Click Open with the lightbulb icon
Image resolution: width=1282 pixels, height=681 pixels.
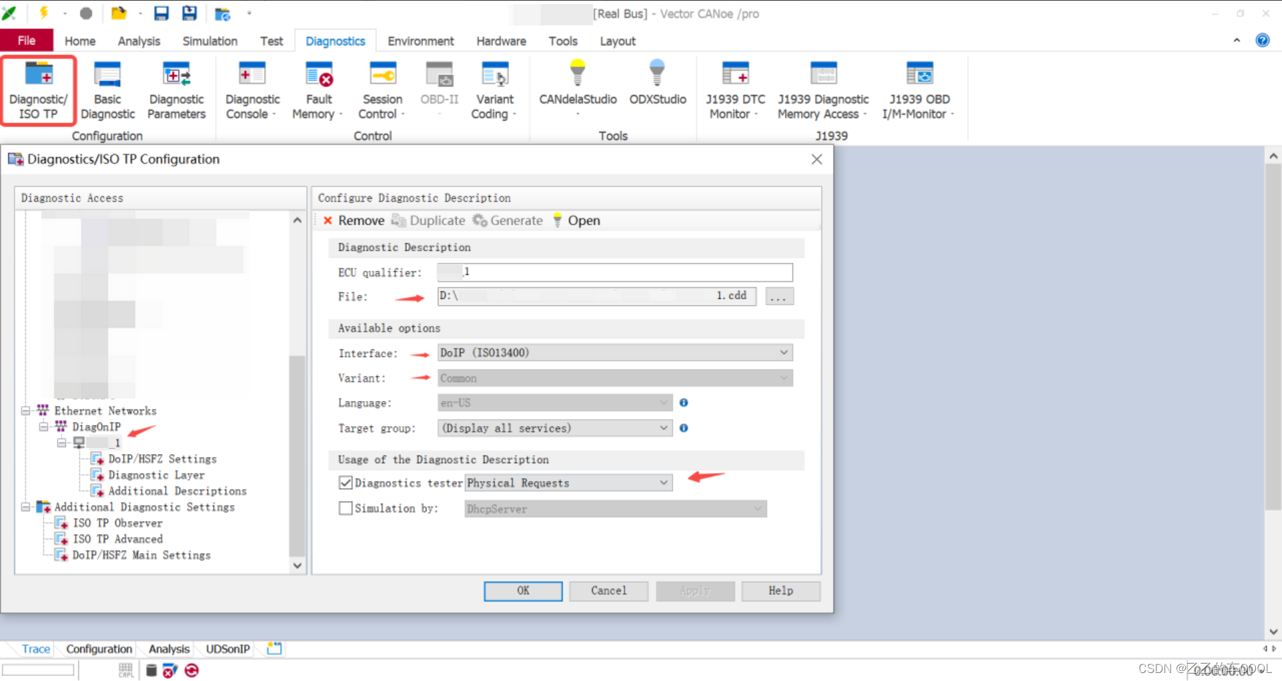pyautogui.click(x=576, y=220)
